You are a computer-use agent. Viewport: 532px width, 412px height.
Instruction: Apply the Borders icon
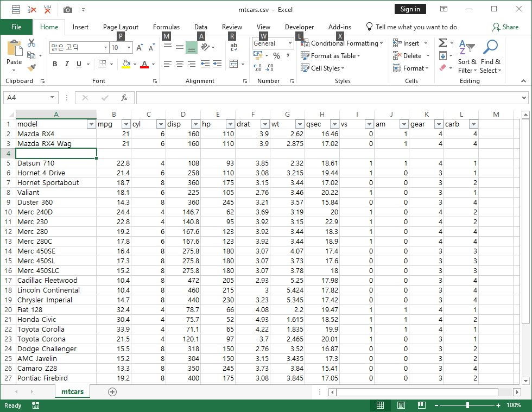[102, 64]
